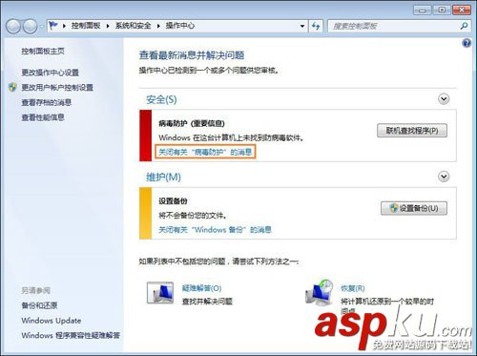Image resolution: width=477 pixels, height=356 pixels.
Task: Expand arrow after 控制面板 breadcrumb
Action: (x=108, y=26)
